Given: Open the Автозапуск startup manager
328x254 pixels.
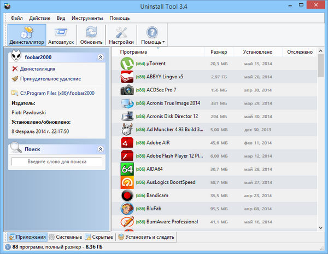Looking at the screenshot, I should (x=61, y=32).
